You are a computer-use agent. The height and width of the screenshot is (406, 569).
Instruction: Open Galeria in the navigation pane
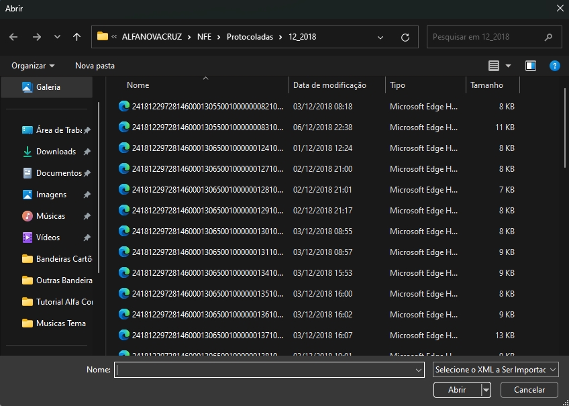(x=48, y=87)
